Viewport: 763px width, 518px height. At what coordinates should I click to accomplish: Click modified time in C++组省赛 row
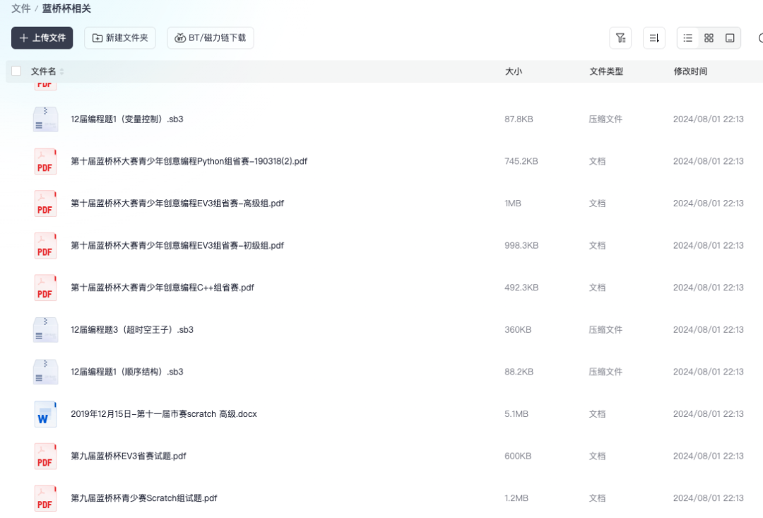click(x=708, y=288)
